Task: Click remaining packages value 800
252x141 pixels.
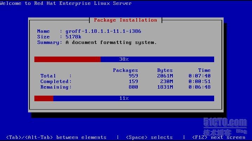Action: [133, 87]
